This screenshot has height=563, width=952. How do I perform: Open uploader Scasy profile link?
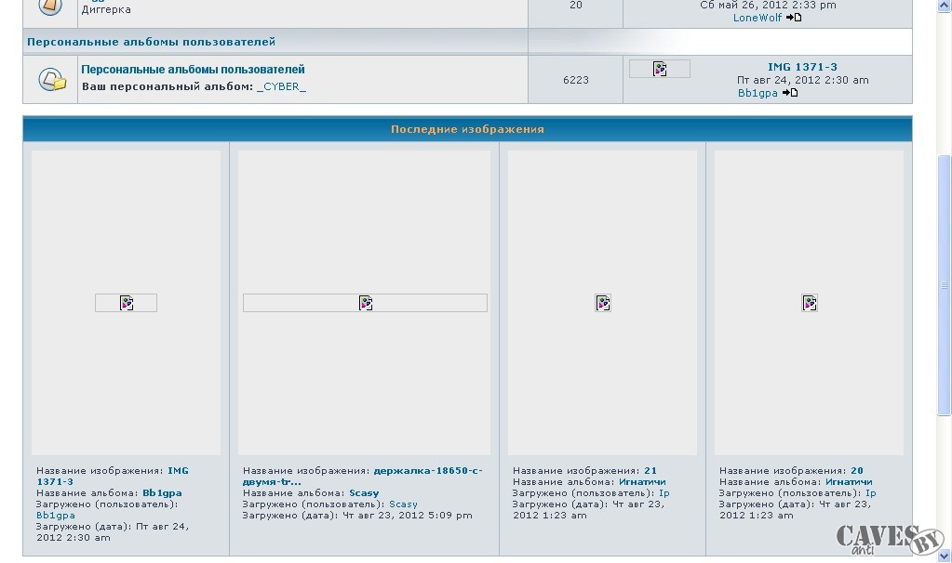(403, 504)
